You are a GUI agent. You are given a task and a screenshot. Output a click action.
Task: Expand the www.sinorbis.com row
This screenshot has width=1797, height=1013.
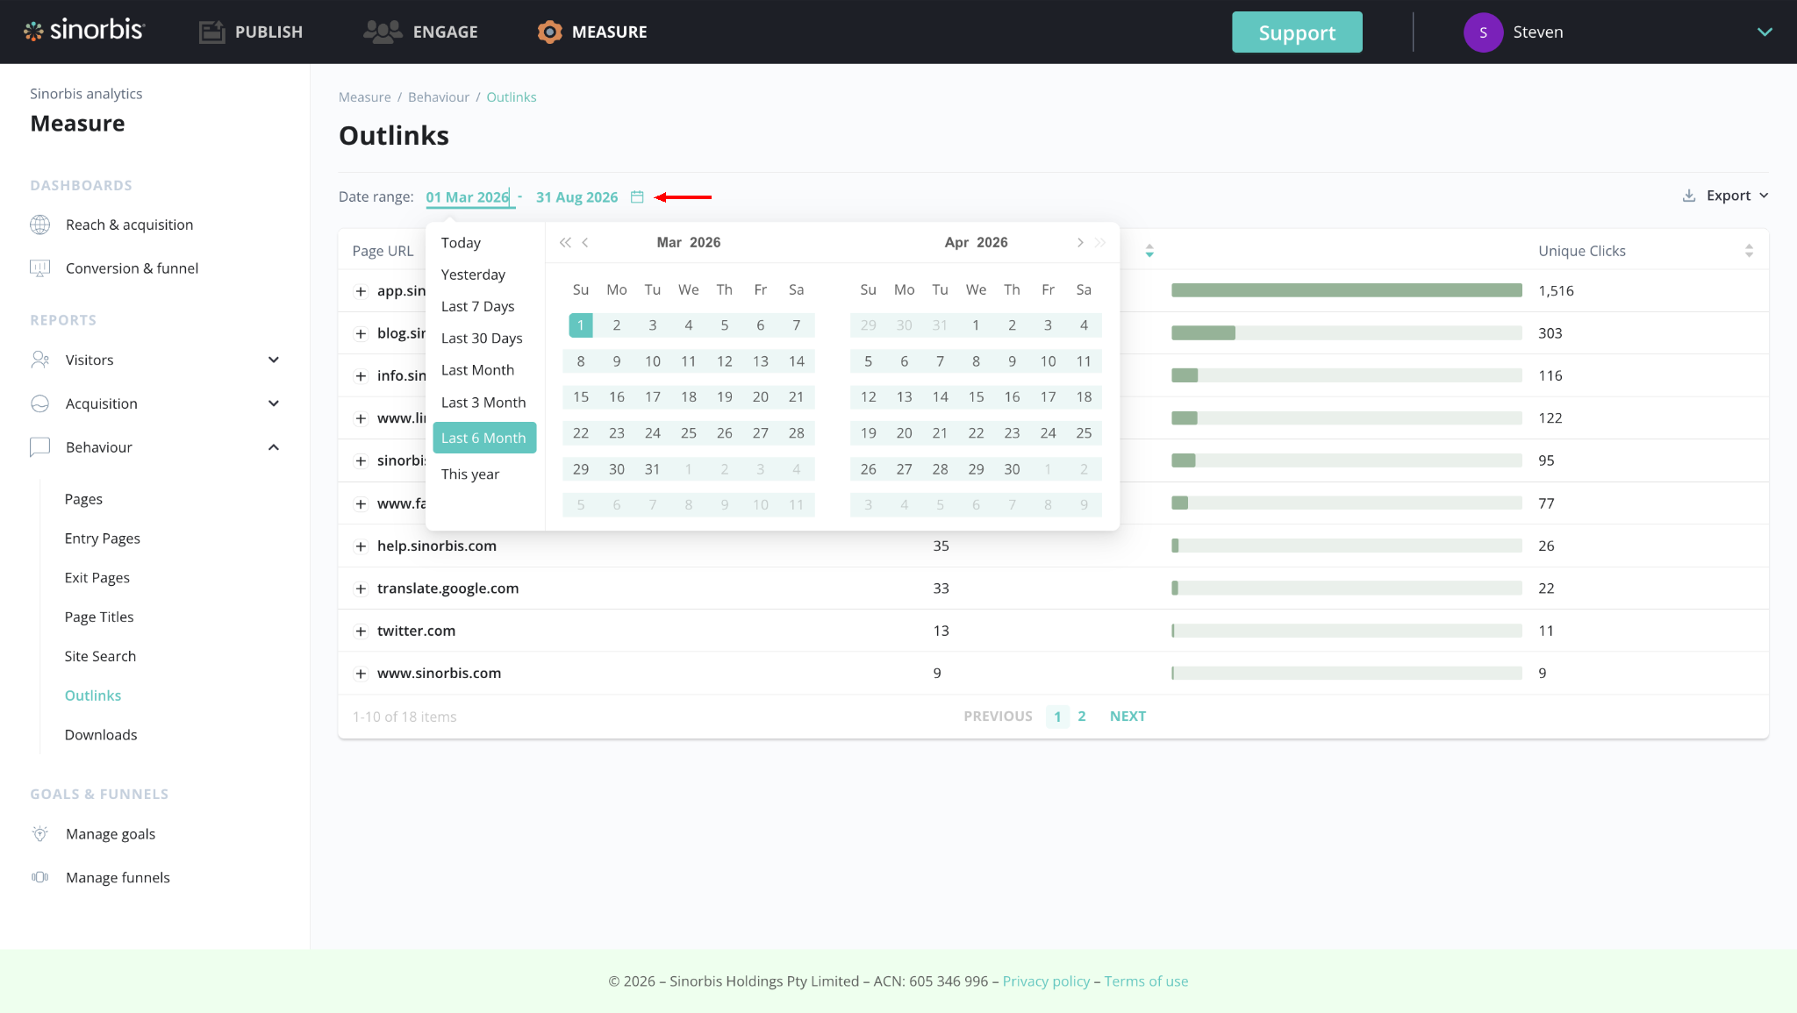pyautogui.click(x=361, y=674)
